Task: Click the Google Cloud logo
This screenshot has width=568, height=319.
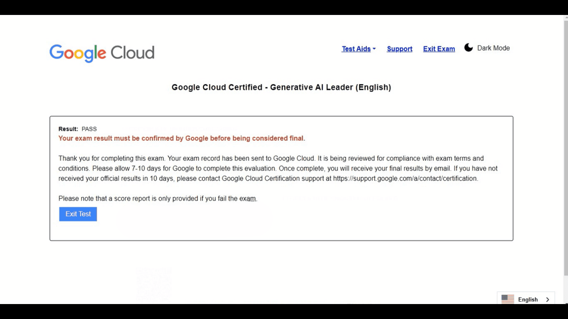Action: click(102, 53)
